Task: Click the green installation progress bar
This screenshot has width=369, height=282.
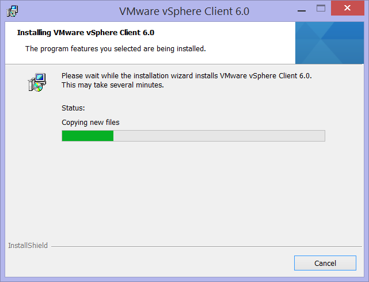Action: (193, 136)
